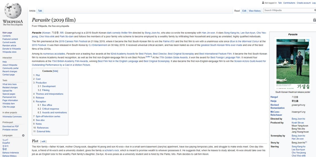Open 92nd Academy Awards link

(x=123, y=54)
